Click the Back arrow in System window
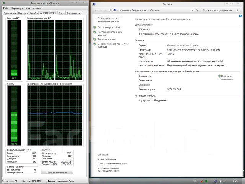Viewport: 245px width, 184px height. (96, 10)
